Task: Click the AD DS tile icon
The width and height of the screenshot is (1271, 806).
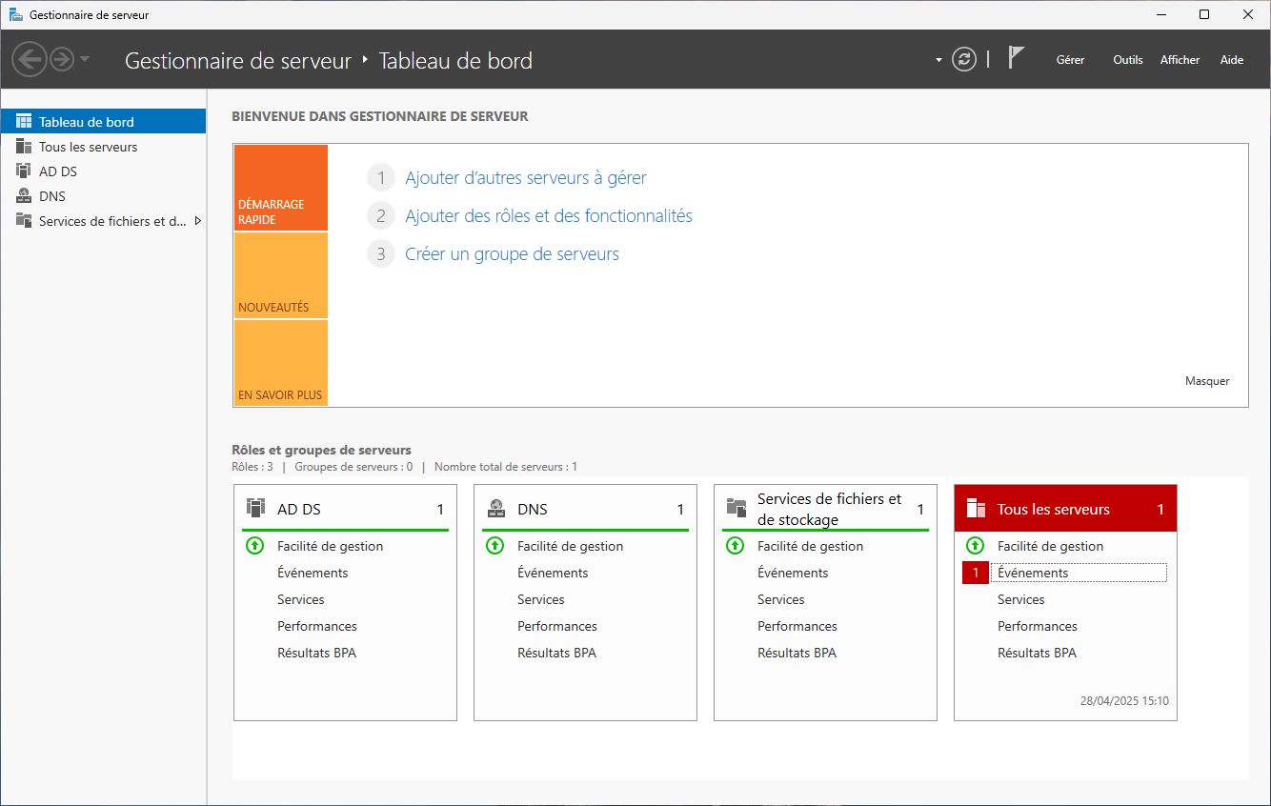Action: click(x=255, y=508)
